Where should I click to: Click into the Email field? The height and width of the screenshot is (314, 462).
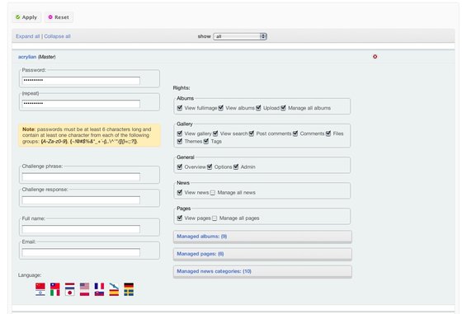pos(81,252)
